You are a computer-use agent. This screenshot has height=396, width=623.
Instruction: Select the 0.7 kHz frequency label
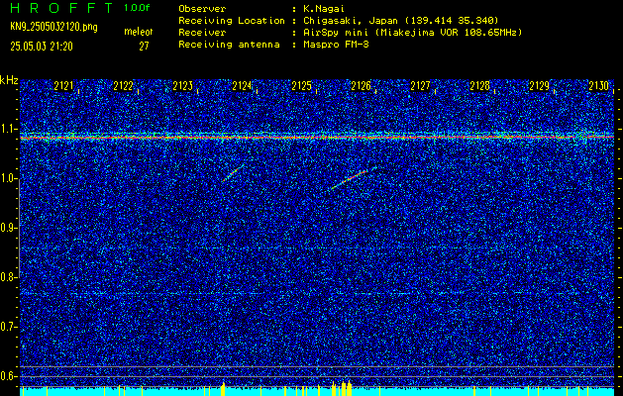click(8, 327)
